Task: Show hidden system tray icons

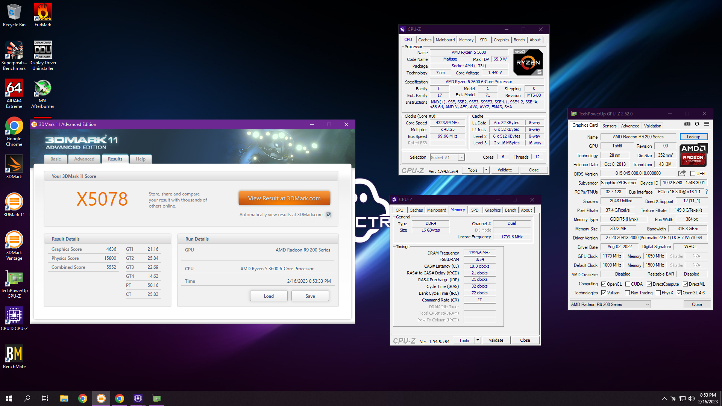Action: pyautogui.click(x=664, y=398)
